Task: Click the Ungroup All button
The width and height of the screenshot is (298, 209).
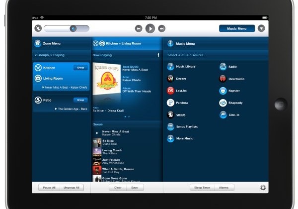Action: [72, 188]
